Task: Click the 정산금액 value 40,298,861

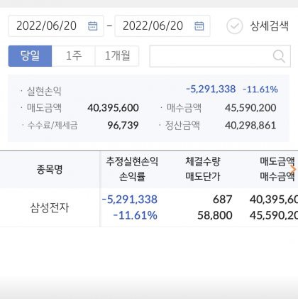Action: [x=250, y=125]
